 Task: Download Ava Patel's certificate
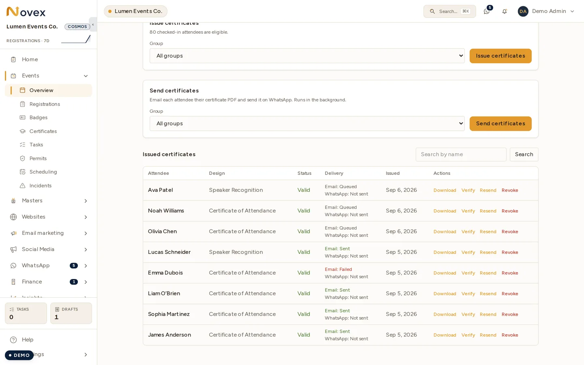445,190
